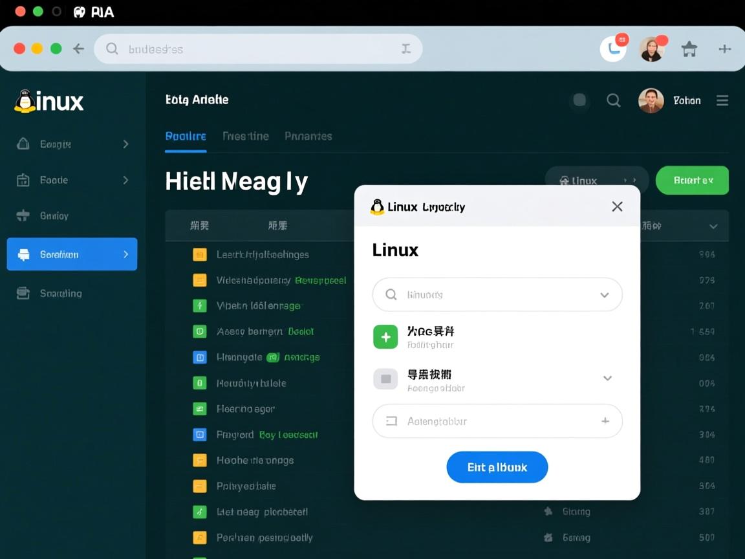Image resolution: width=745 pixels, height=559 pixels.
Task: Click the green Buart ex button
Action: tap(692, 181)
